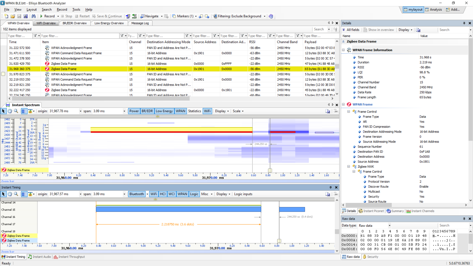473x266 pixels.
Task: Click the Logic inputs button
Action: point(243,194)
